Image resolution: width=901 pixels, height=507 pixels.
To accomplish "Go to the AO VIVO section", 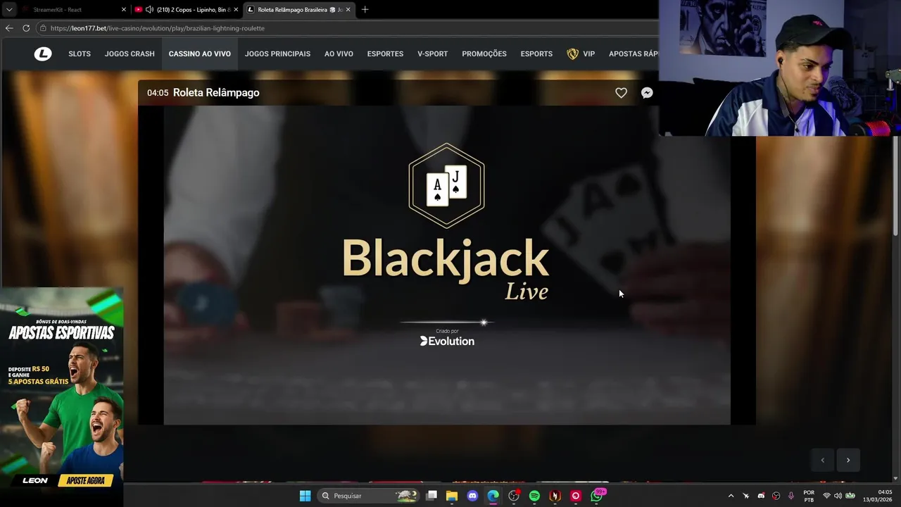I will pyautogui.click(x=339, y=54).
